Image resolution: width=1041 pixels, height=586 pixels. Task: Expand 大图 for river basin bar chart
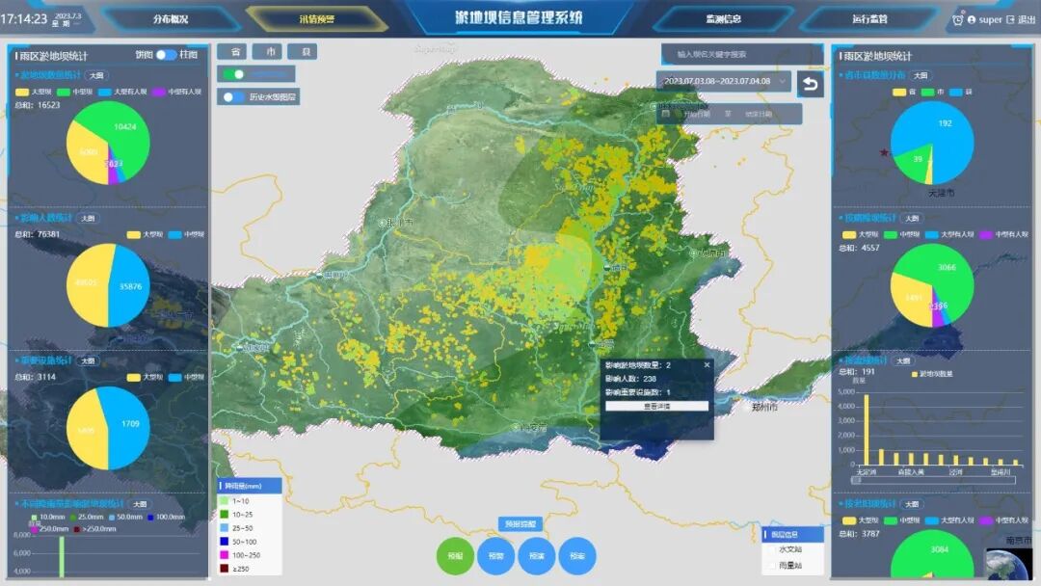[903, 361]
